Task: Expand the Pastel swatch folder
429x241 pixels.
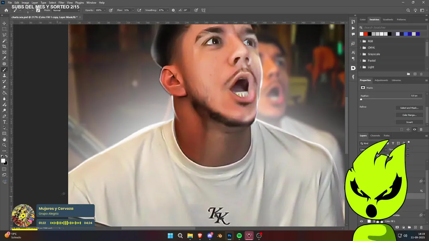Action: (361, 61)
